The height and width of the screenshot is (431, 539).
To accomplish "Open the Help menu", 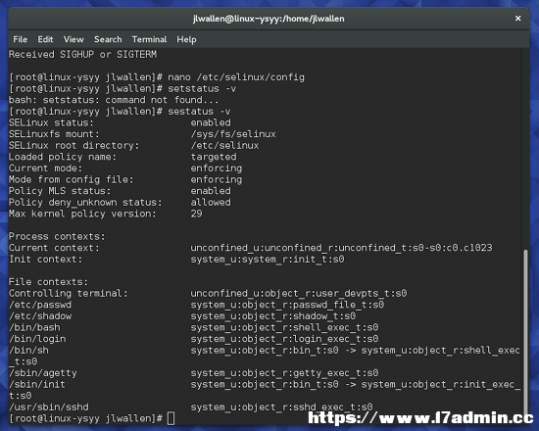I will [x=186, y=39].
